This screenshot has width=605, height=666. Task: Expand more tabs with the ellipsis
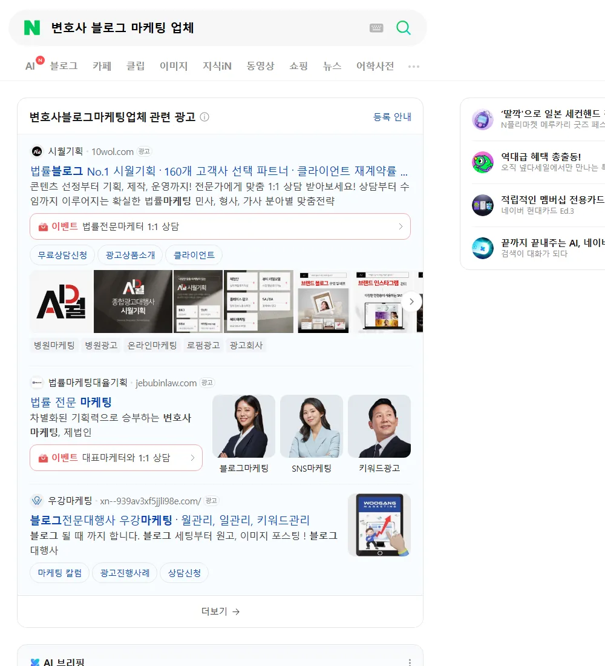click(x=414, y=67)
